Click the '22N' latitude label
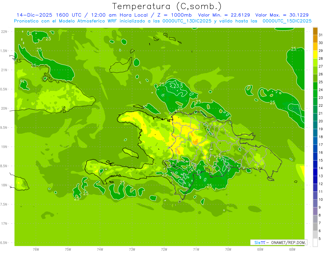The height and width of the screenshot is (253, 328). 4,32
